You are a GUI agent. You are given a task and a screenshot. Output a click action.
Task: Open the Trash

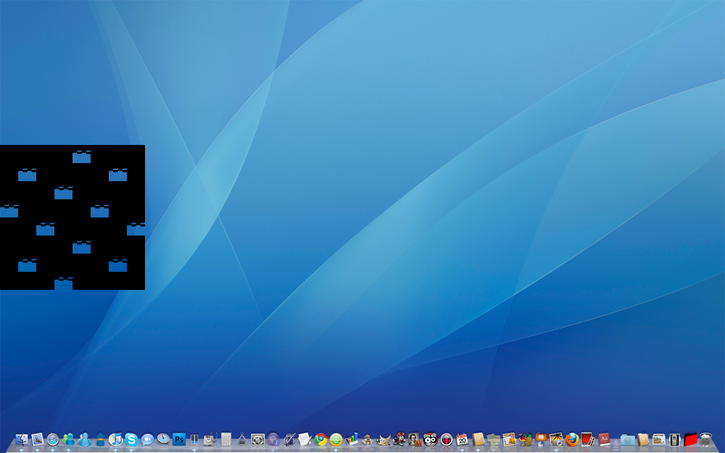706,439
